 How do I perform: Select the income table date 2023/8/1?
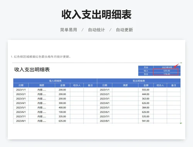[21, 121]
